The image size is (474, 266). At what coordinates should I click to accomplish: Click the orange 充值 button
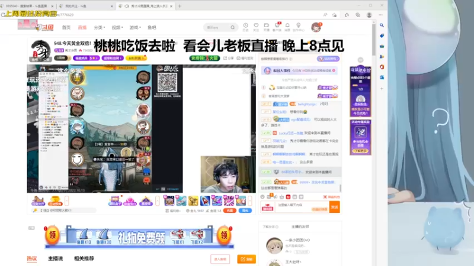coord(229,210)
